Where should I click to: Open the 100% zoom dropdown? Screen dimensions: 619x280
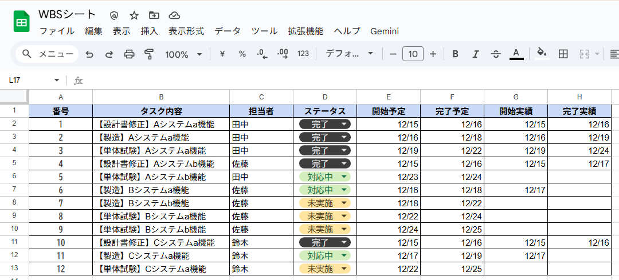coord(183,54)
